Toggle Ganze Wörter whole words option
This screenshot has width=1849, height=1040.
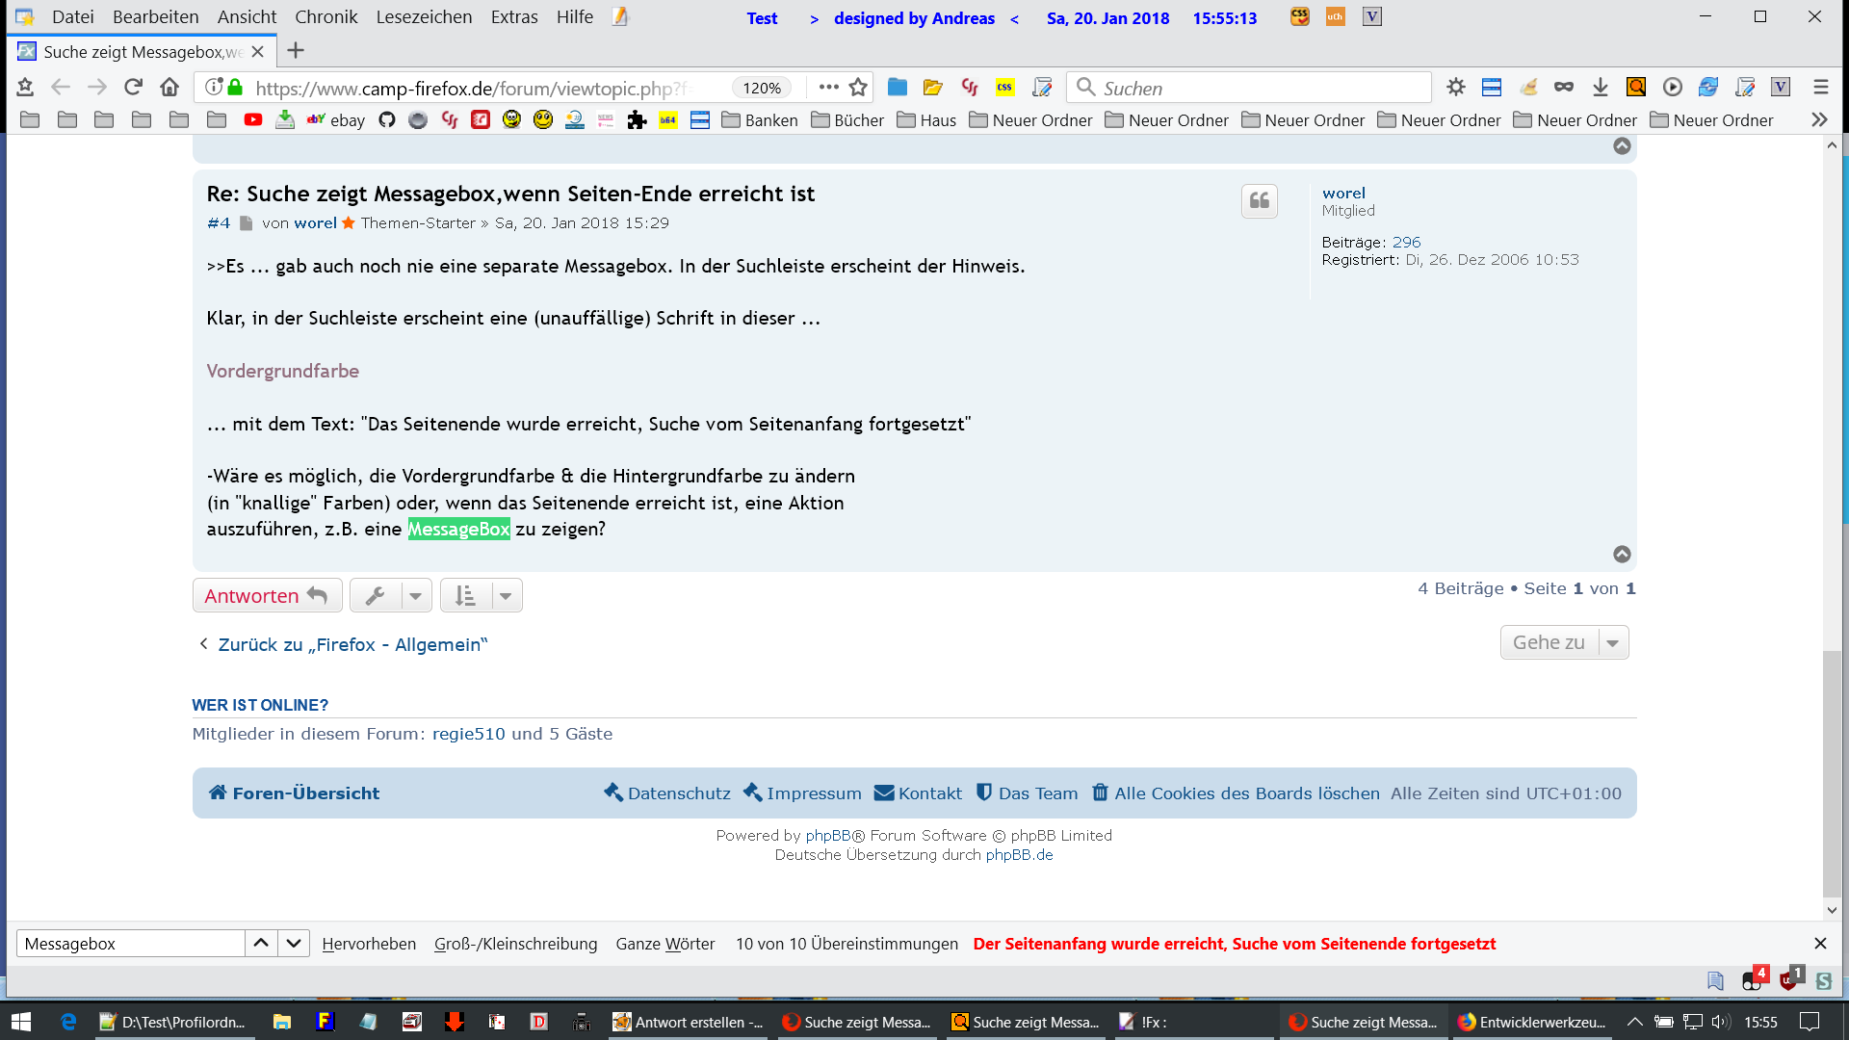click(x=664, y=944)
